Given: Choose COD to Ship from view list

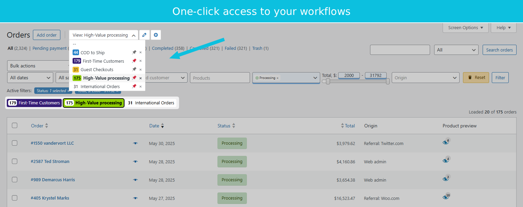Looking at the screenshot, I should click(x=93, y=53).
